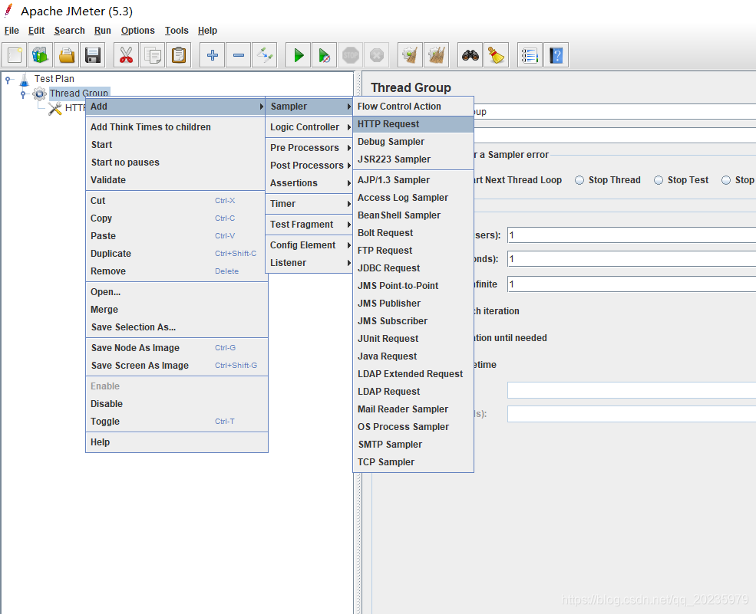
Task: Collapse the Thread Group tree node
Action: click(x=23, y=94)
